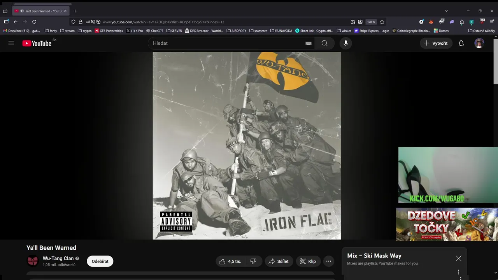Open the Wu-Tang Clan channel avatar

(33, 261)
